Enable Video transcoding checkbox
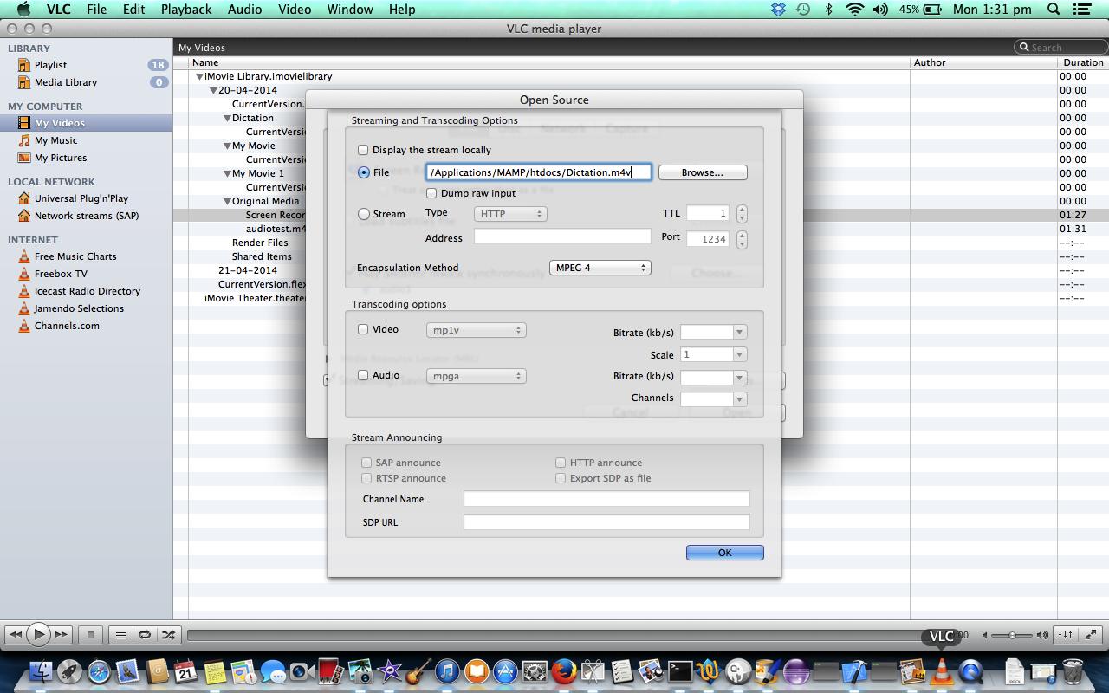 tap(363, 329)
